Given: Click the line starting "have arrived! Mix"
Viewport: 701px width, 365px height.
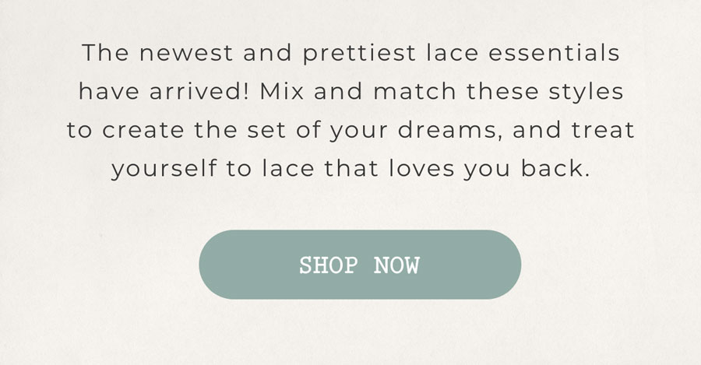Looking at the screenshot, I should 351,92.
